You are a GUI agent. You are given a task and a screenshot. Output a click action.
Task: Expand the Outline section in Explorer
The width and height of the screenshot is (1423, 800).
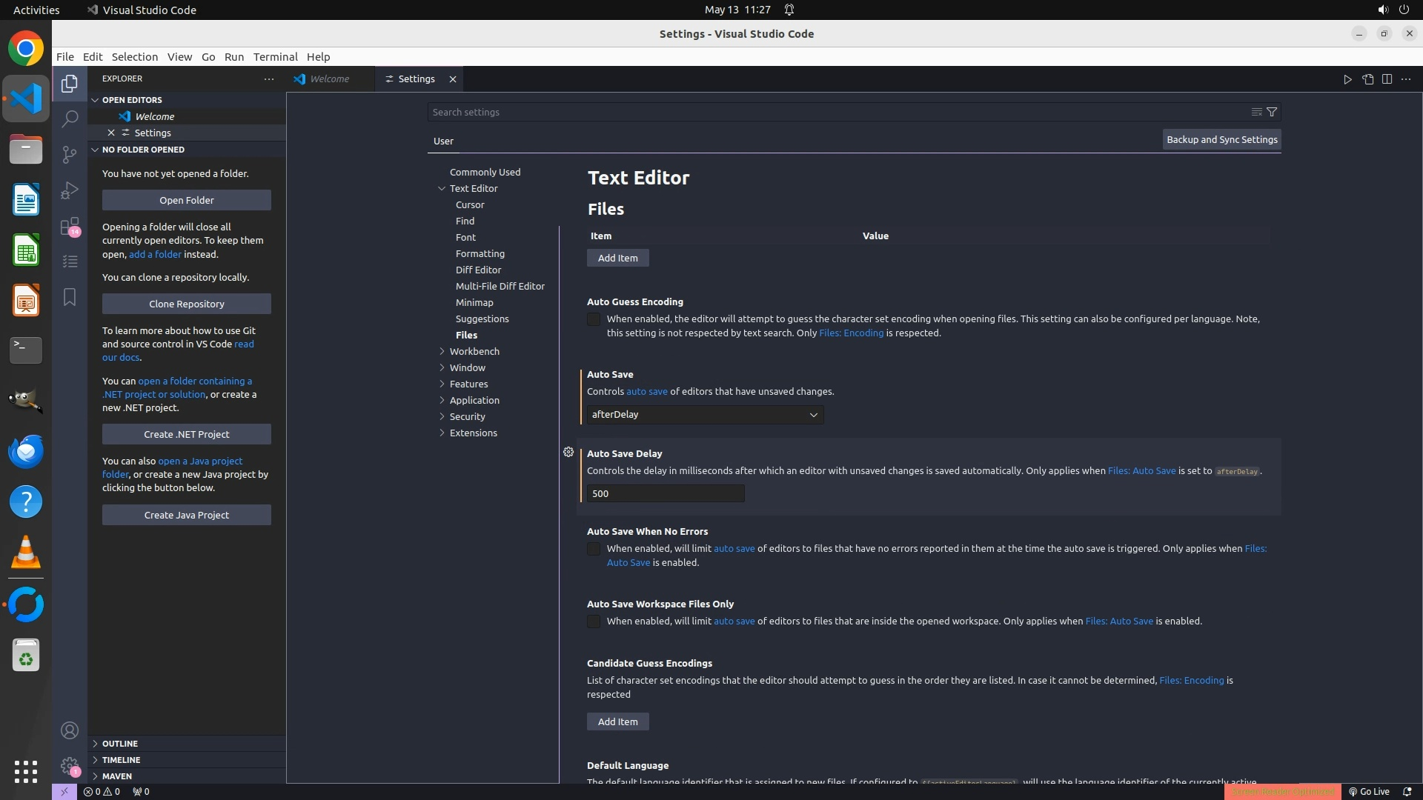click(120, 744)
